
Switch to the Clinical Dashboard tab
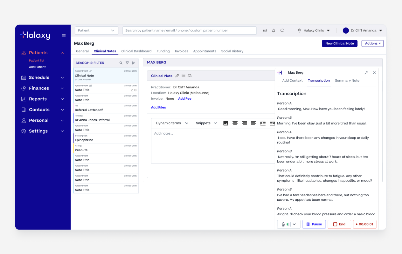click(136, 51)
